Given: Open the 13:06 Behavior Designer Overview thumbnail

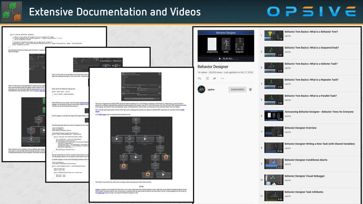Looking at the screenshot, I should 274,132.
